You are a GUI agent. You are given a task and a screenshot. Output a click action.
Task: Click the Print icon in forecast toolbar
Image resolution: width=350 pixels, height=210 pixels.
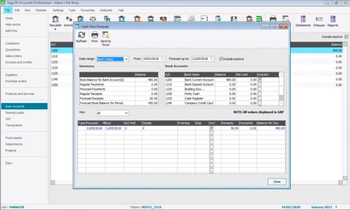click(x=94, y=36)
